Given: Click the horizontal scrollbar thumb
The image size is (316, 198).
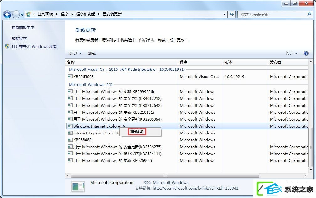Looking at the screenshot, I should tap(165, 175).
